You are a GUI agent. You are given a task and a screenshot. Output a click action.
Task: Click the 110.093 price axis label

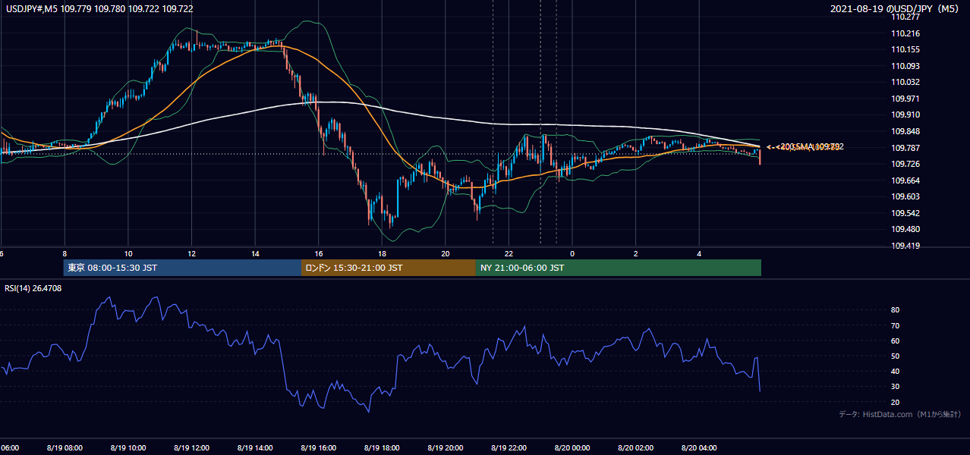point(905,66)
